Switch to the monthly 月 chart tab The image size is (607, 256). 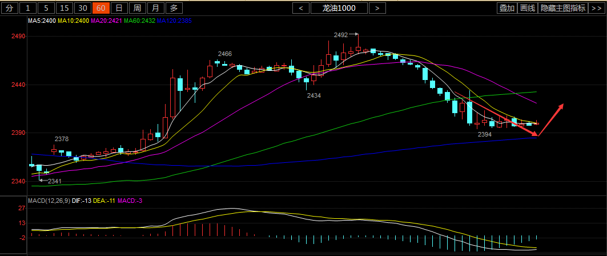[155, 8]
